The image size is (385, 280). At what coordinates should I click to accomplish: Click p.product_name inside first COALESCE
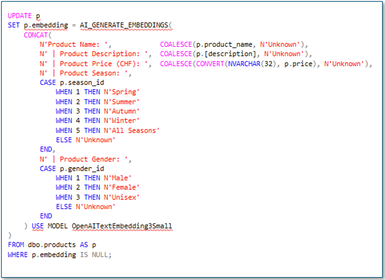pyautogui.click(x=224, y=45)
